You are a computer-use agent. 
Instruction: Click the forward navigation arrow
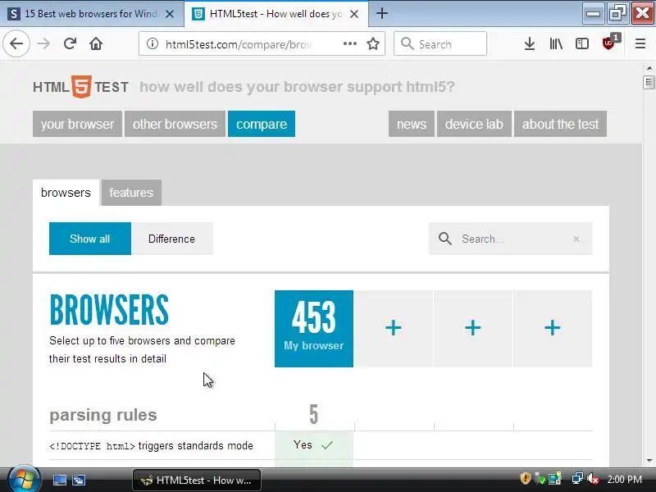[x=43, y=43]
